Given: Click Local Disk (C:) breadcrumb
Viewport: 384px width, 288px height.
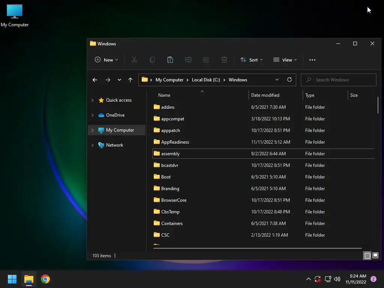Looking at the screenshot, I should [x=206, y=80].
